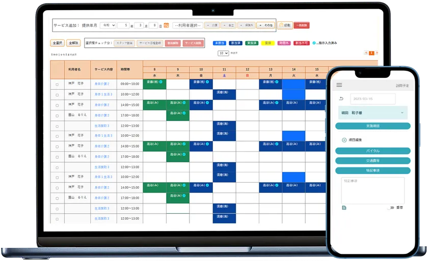Click the 09:00~10:00 time cell
428x261 pixels.
coord(130,84)
